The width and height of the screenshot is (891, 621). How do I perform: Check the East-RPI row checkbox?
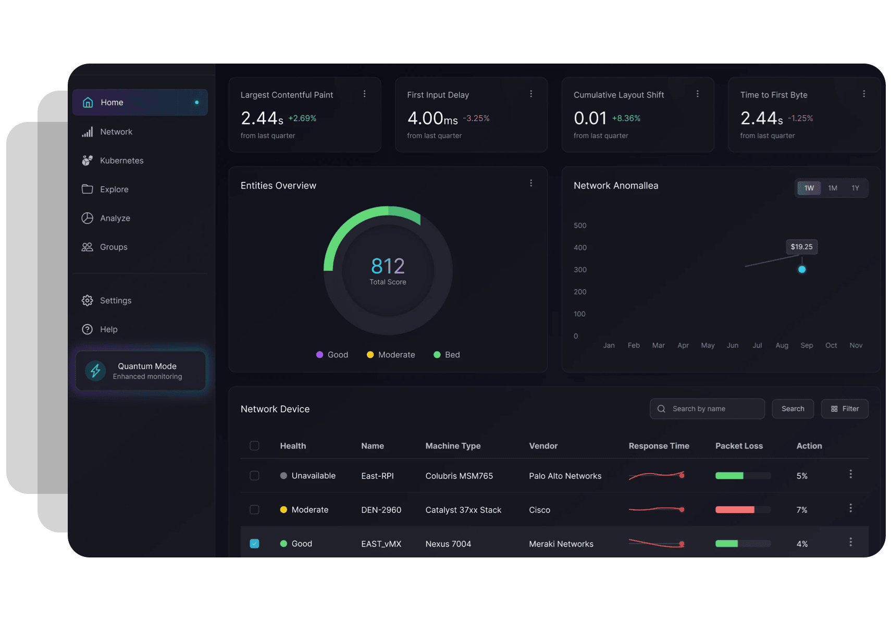[254, 476]
